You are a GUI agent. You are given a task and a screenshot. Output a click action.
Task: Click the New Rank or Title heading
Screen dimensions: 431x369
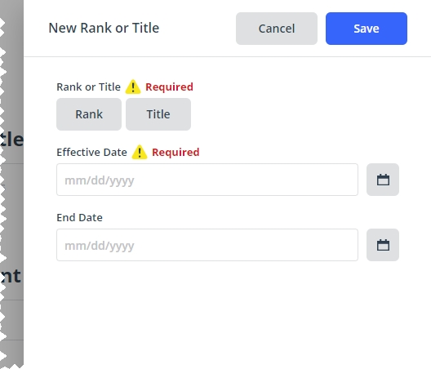(104, 28)
